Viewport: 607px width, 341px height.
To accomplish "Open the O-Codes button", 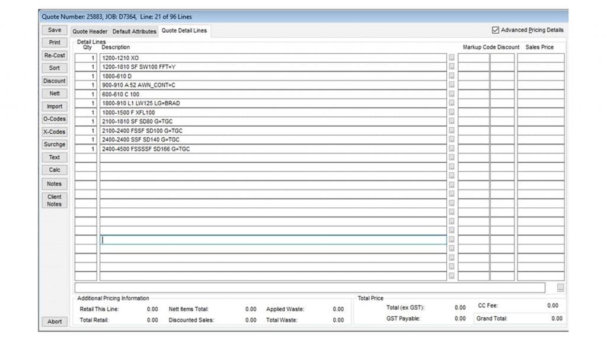I will point(55,119).
